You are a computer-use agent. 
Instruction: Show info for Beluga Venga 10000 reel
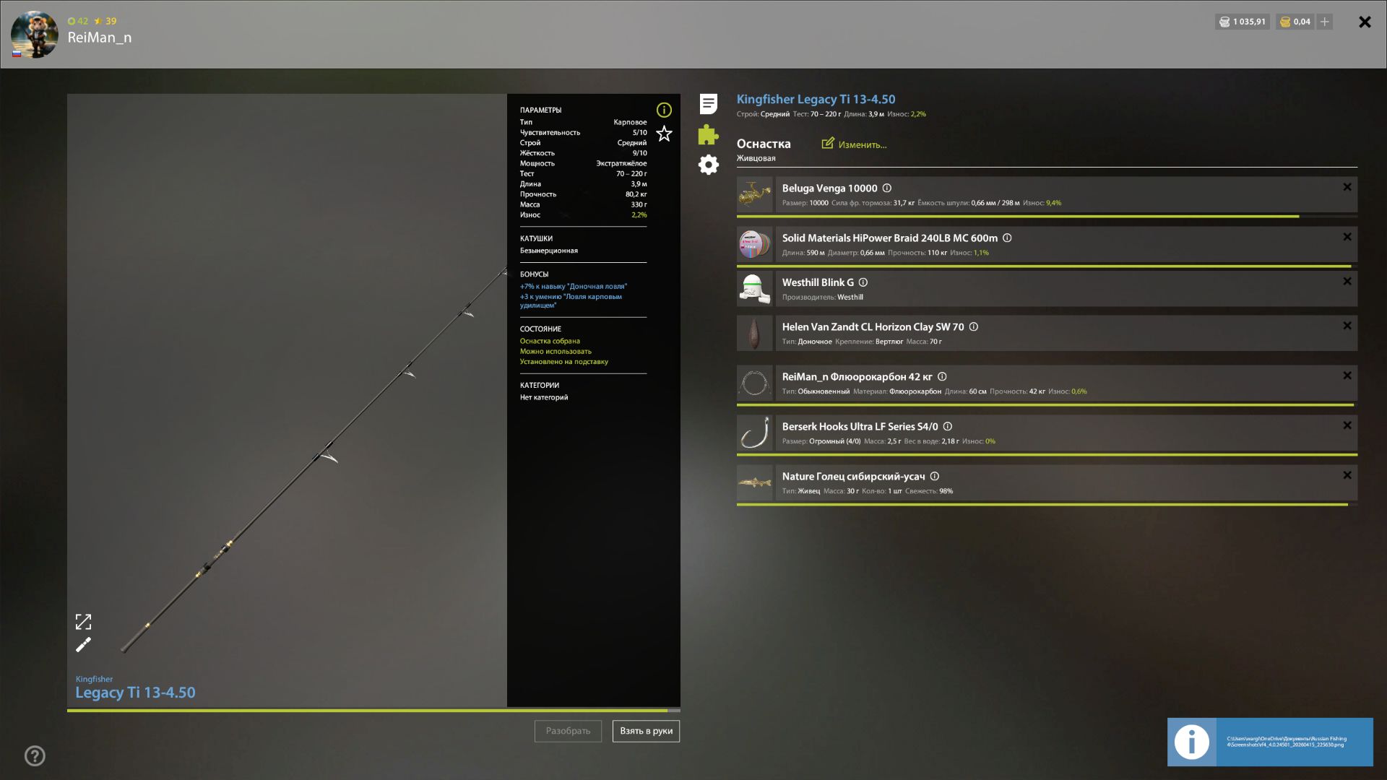click(x=887, y=188)
